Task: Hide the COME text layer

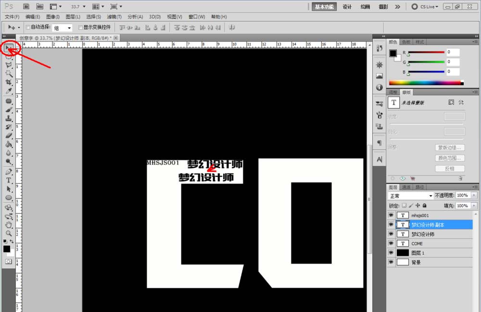Action: coord(391,243)
